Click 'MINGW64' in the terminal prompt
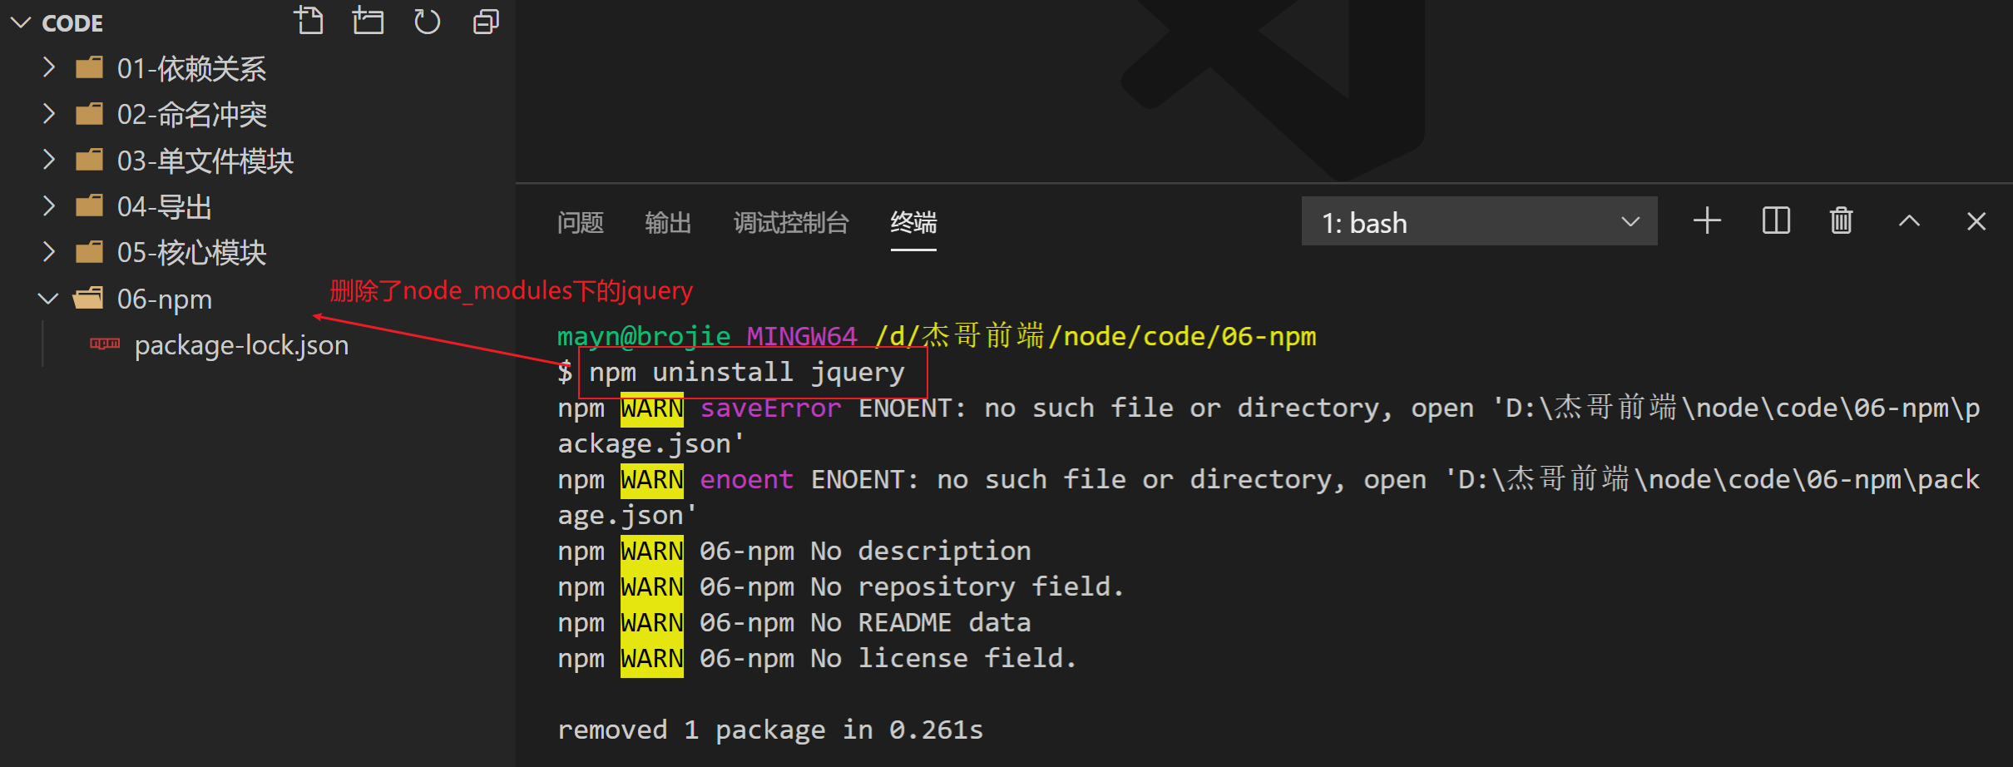Screen dimensions: 2013x767 802,336
